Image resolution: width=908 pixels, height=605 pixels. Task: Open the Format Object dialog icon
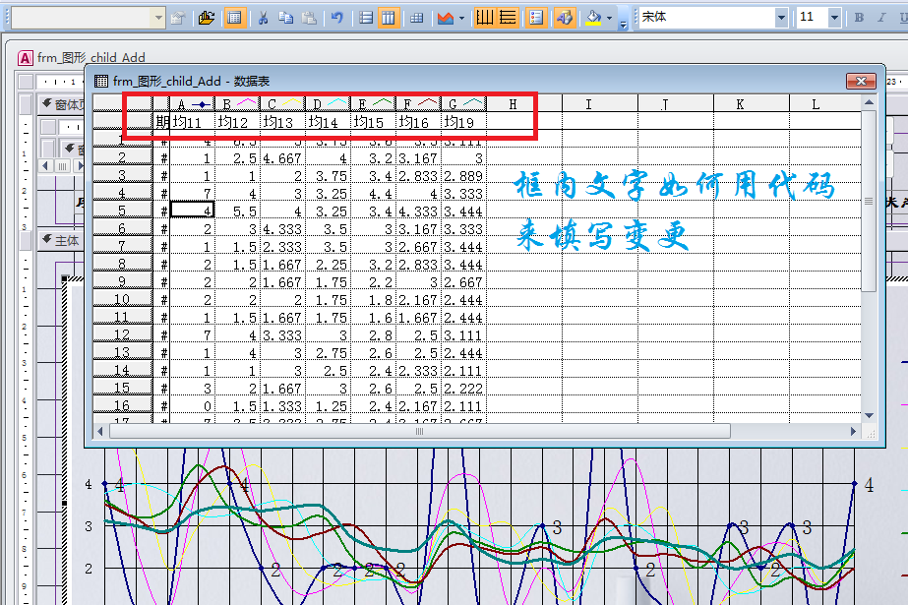178,18
